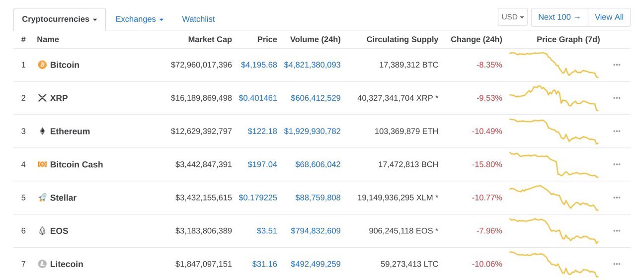Switch to the Watchlist tab
The width and height of the screenshot is (636, 280).
point(198,19)
